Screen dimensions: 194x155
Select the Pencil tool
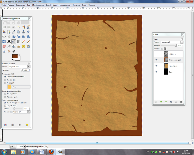tap(23, 42)
